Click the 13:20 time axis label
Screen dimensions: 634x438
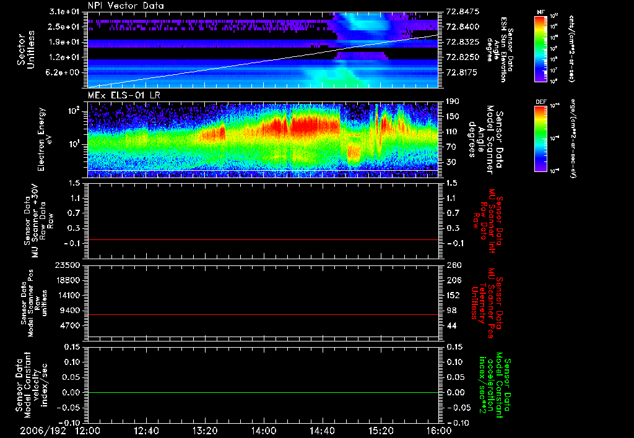click(205, 431)
